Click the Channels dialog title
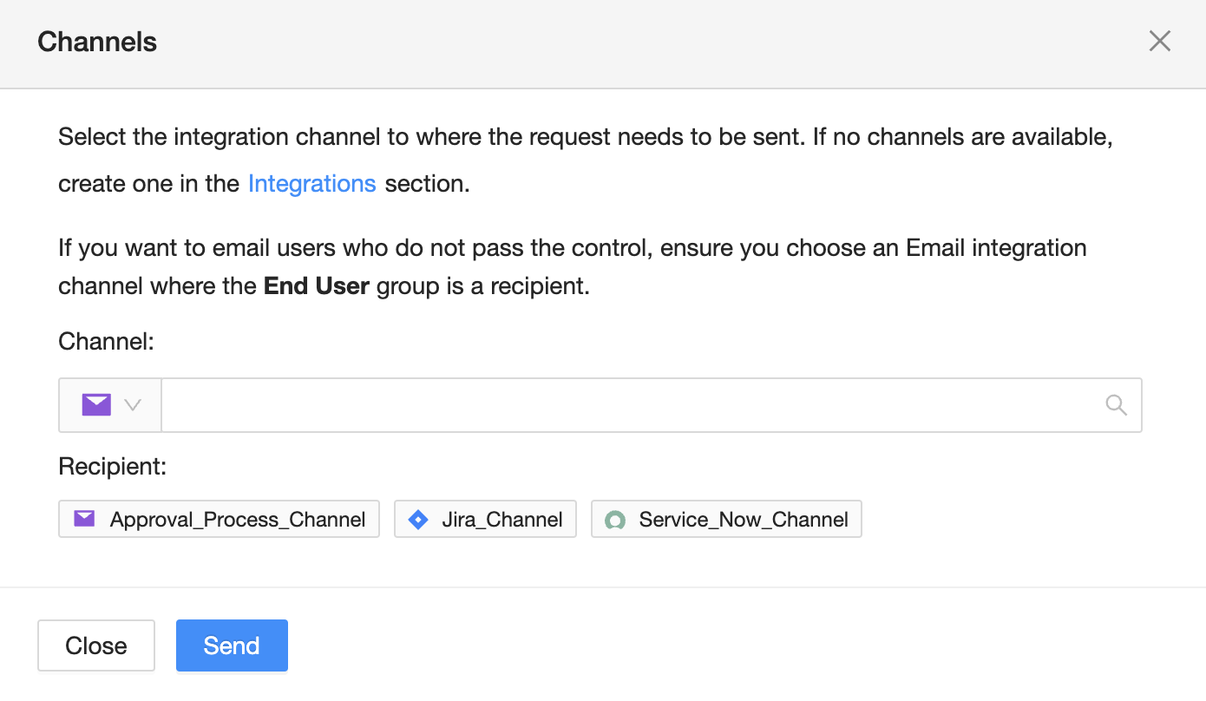The width and height of the screenshot is (1206, 701). point(97,42)
